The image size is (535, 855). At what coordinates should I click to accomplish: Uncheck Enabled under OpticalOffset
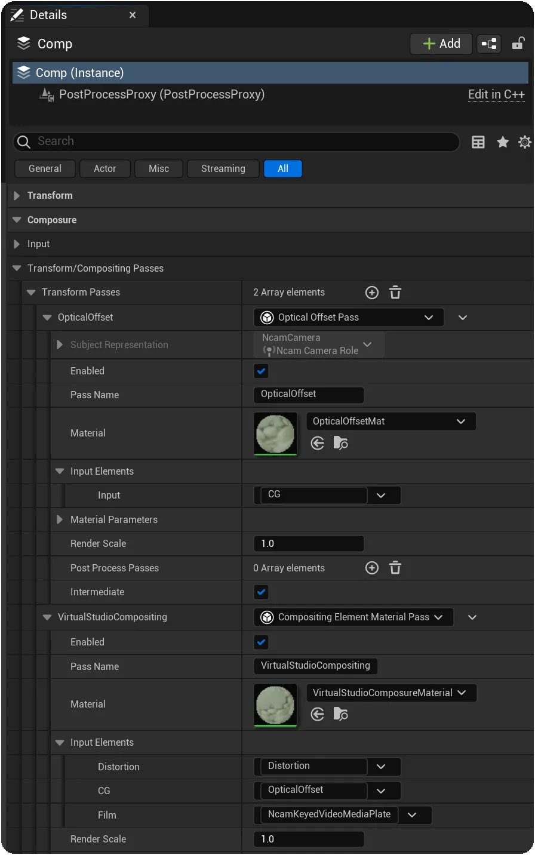point(262,371)
